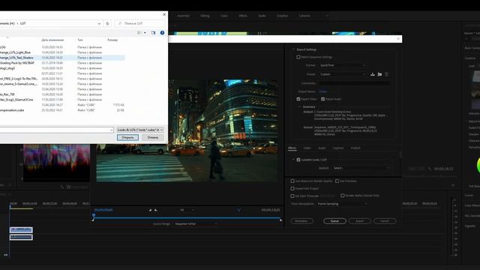Switch to the Publish tab in export settings
Image resolution: width=480 pixels, height=270 pixels.
pos(355,148)
